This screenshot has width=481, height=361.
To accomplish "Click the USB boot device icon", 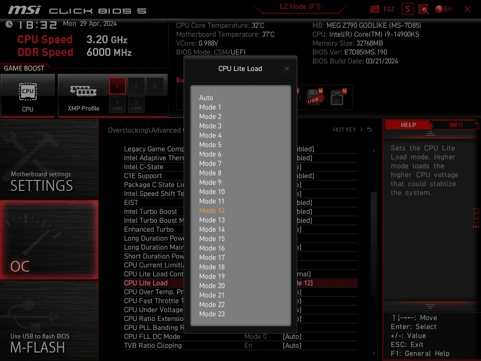I will click(x=314, y=97).
